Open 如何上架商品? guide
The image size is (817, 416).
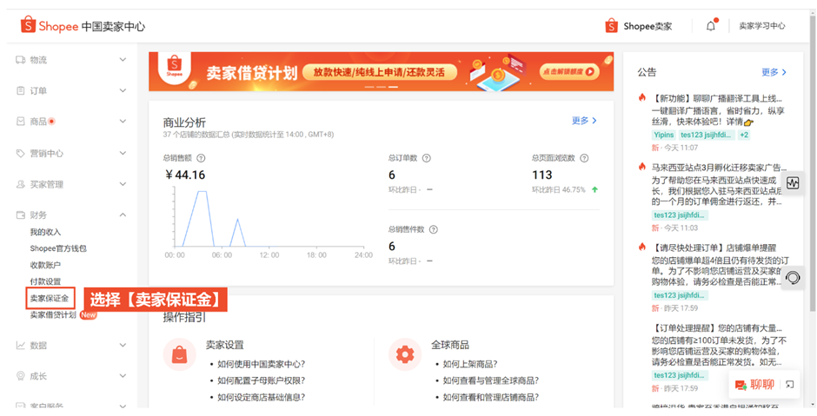coord(470,364)
